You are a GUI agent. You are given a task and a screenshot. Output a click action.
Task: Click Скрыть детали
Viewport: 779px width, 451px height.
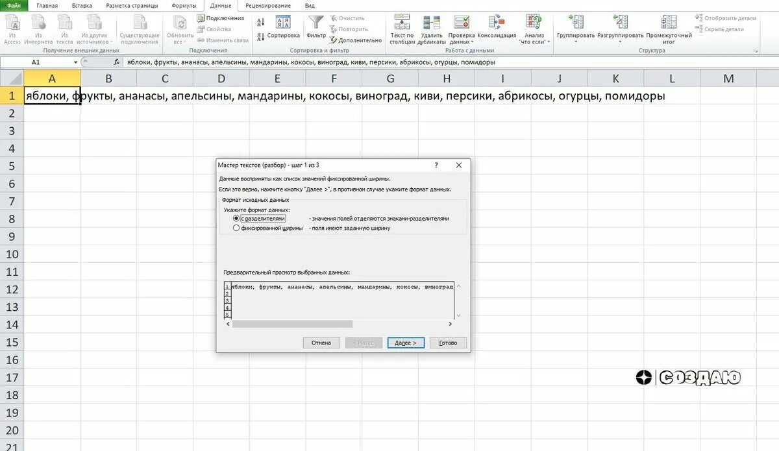719,29
